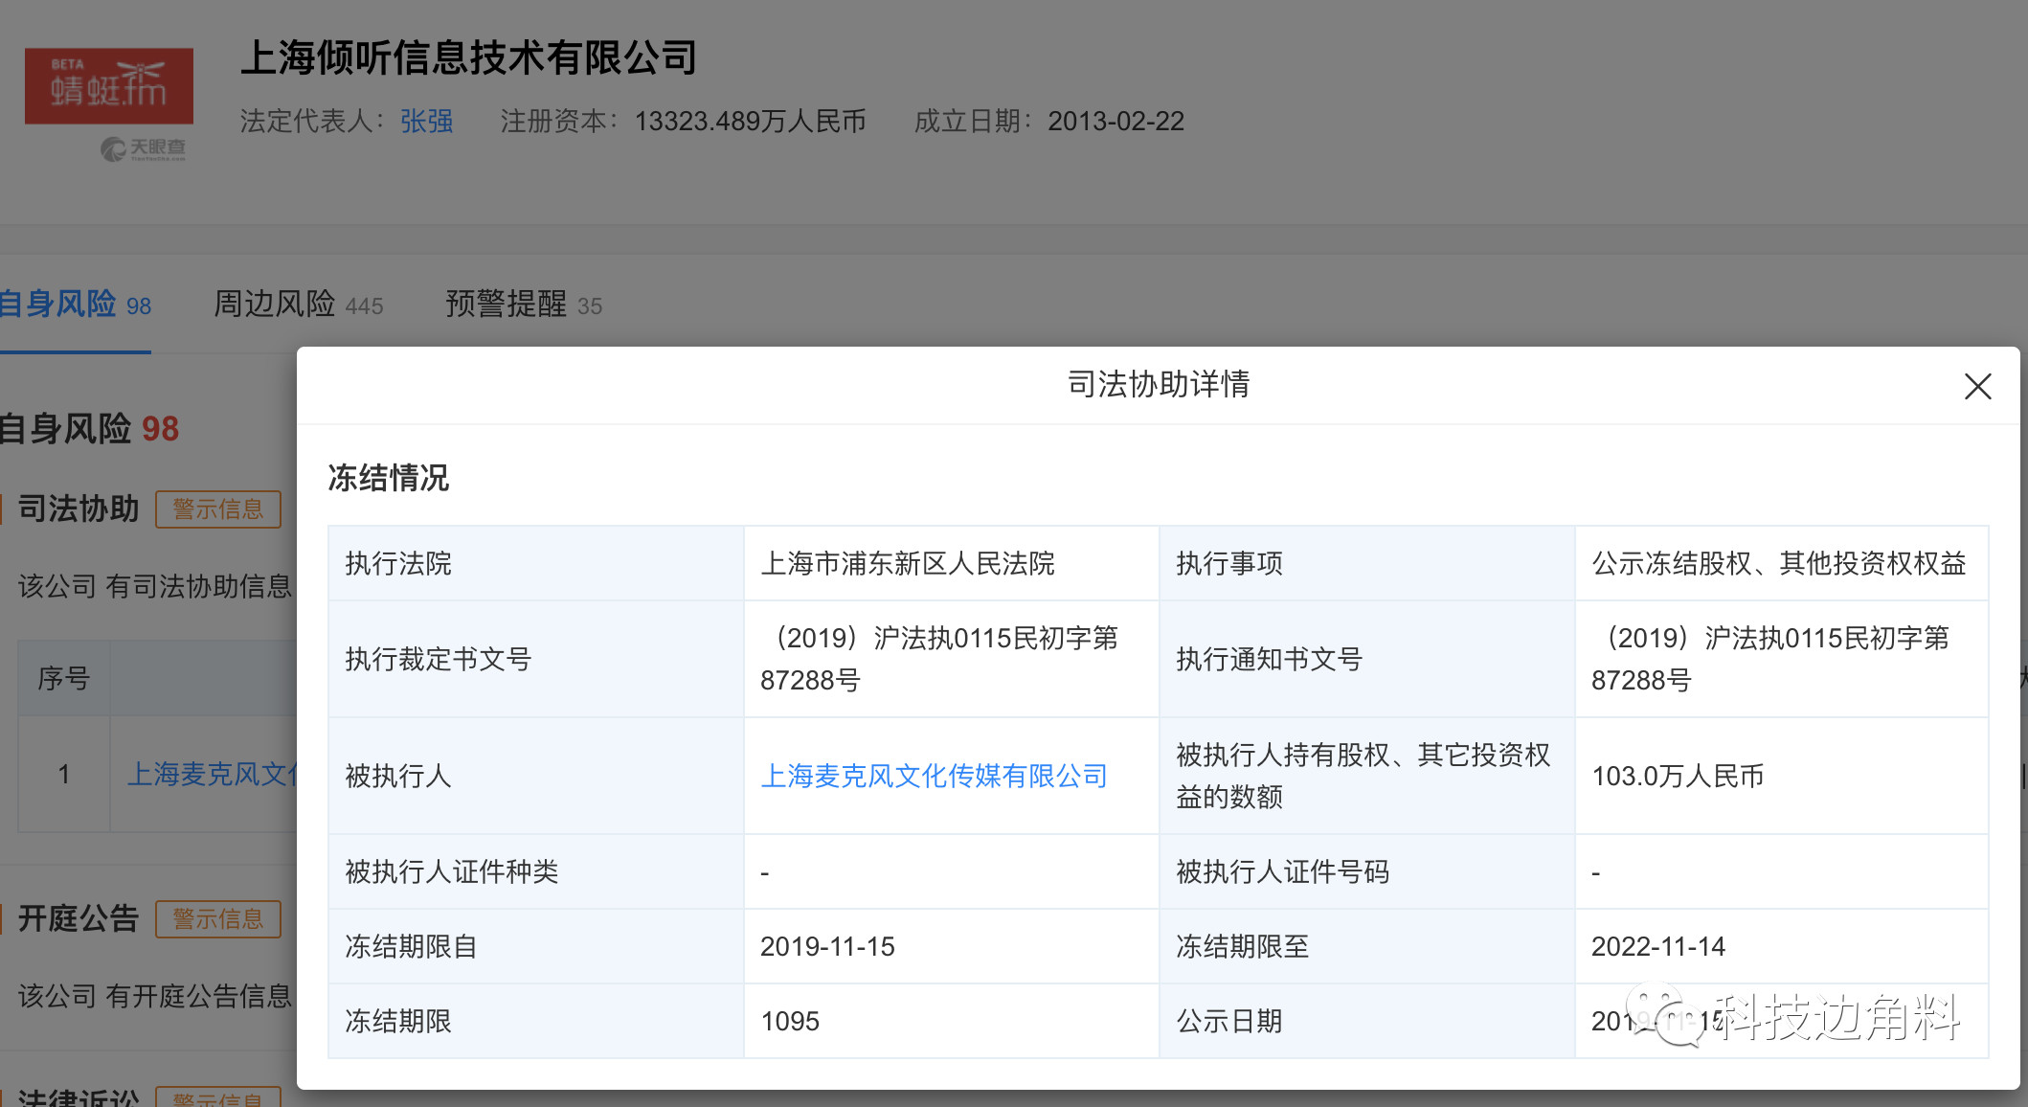Image resolution: width=2028 pixels, height=1107 pixels.
Task: Select court name 上海市浦东新区人民法院
Action: pos(908,563)
